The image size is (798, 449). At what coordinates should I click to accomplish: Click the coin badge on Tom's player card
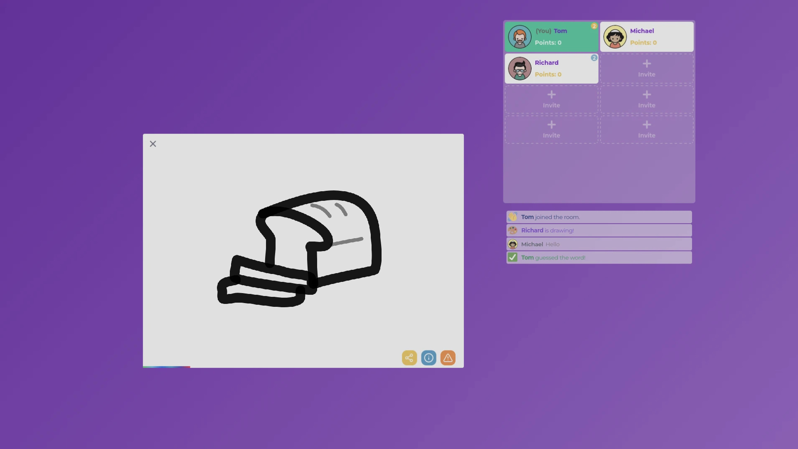pos(595,26)
